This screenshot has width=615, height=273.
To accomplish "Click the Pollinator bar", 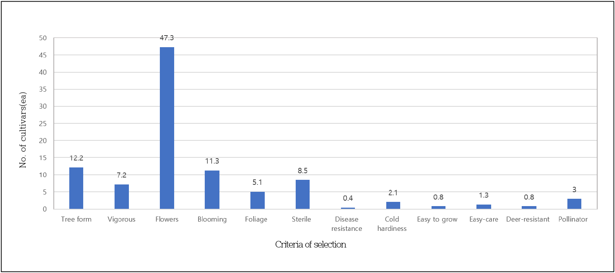I will click(x=574, y=204).
